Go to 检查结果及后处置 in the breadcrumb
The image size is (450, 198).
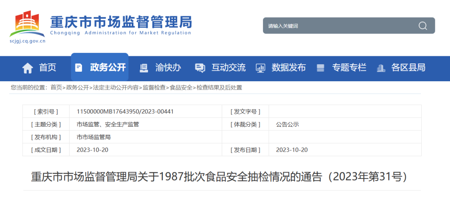tap(219, 88)
